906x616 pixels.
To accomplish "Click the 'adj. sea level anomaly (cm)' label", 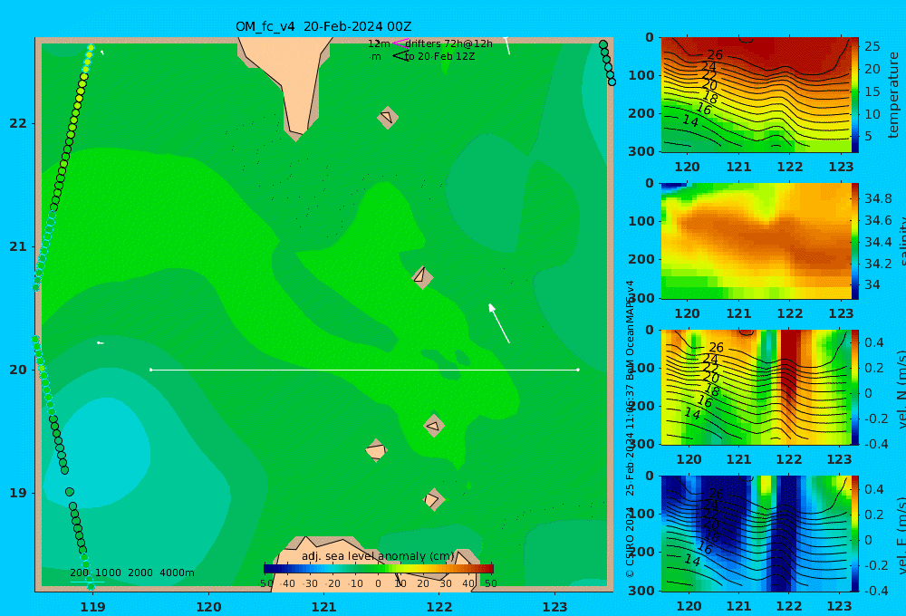I will 378,556.
